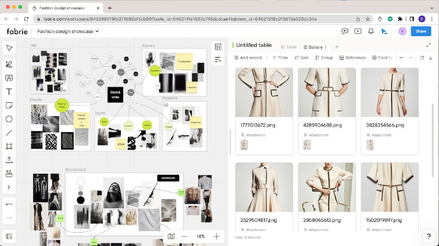Undo last canvas action
The height and width of the screenshot is (246, 439).
click(x=9, y=204)
